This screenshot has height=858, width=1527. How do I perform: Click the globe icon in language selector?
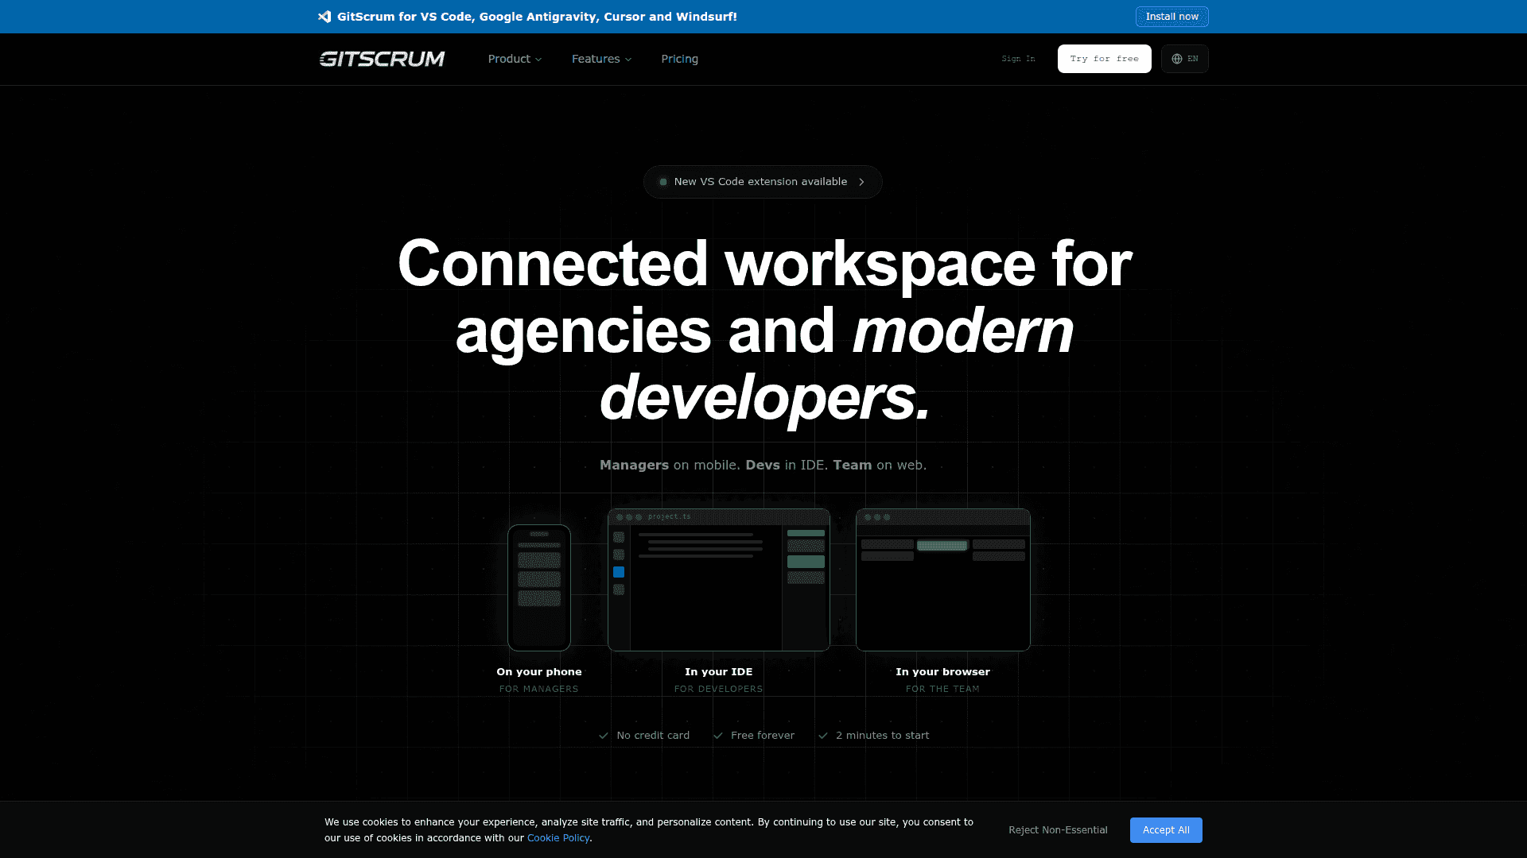tap(1177, 59)
